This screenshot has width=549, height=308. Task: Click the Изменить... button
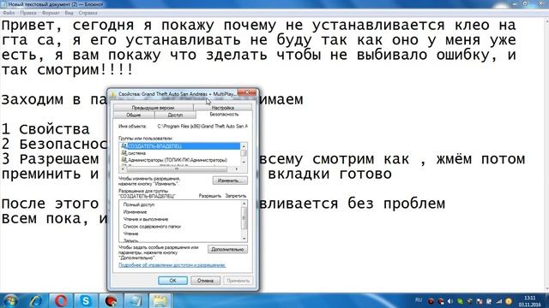230,181
